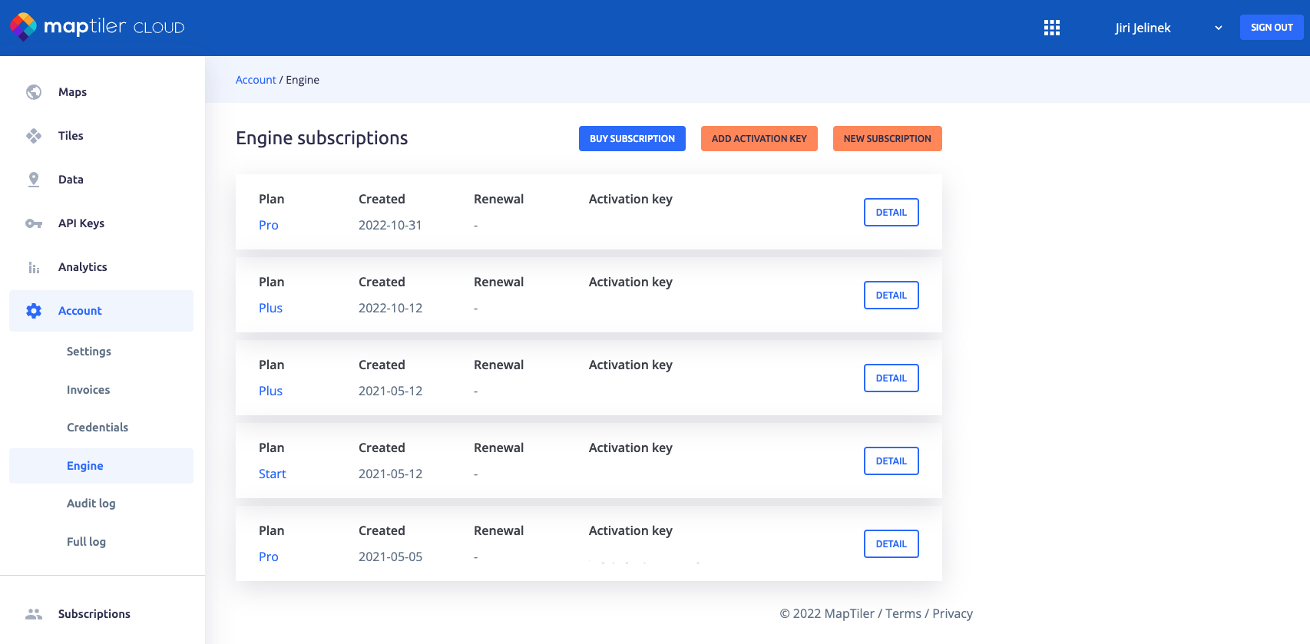Open the apps grid icon
This screenshot has width=1310, height=644.
[x=1051, y=28]
